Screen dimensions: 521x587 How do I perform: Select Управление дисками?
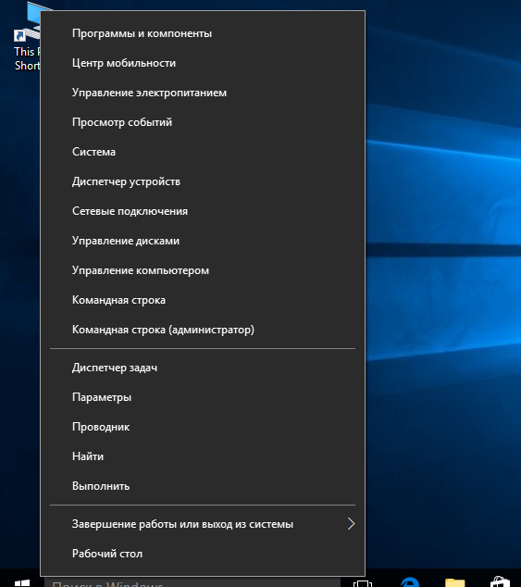click(x=203, y=241)
